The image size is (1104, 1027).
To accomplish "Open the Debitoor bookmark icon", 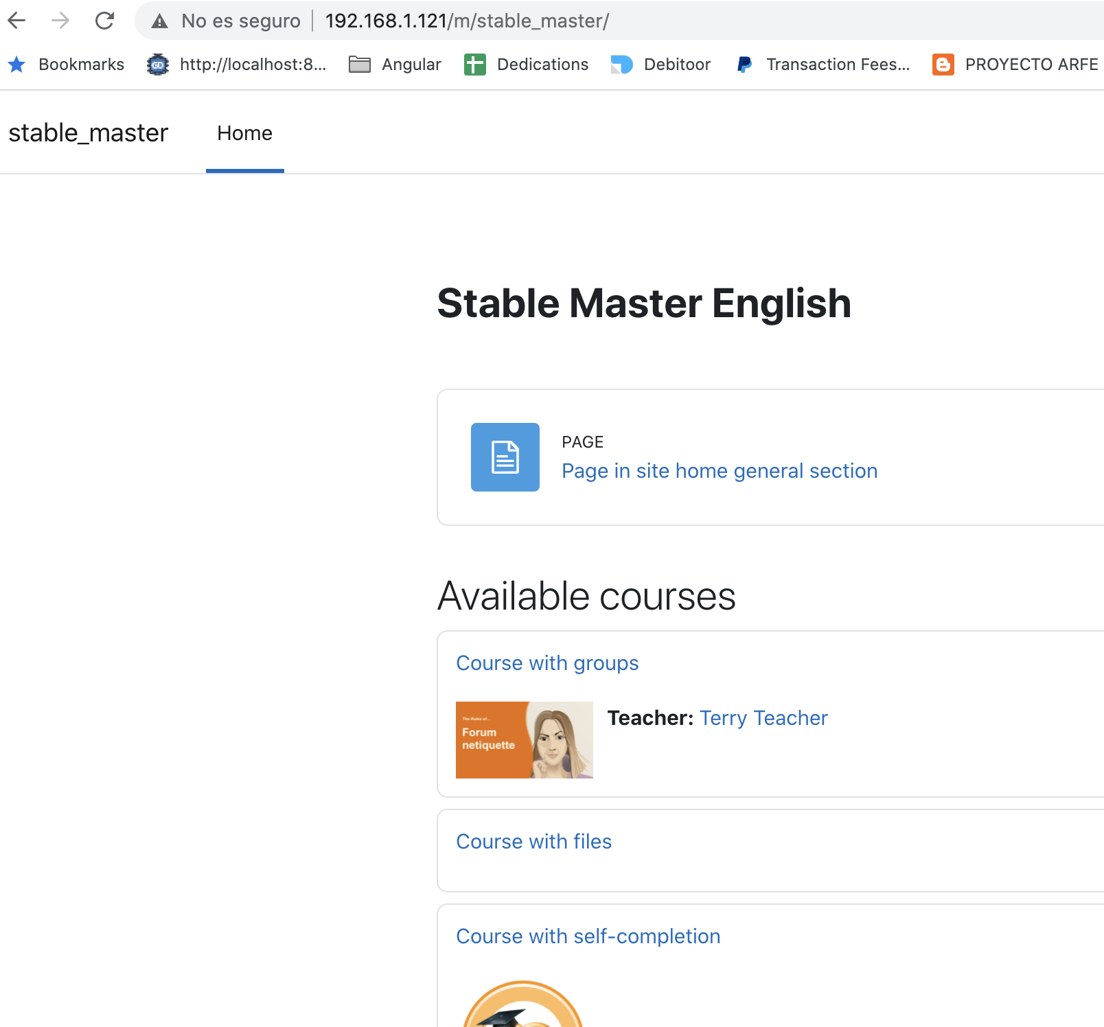I will pos(622,65).
